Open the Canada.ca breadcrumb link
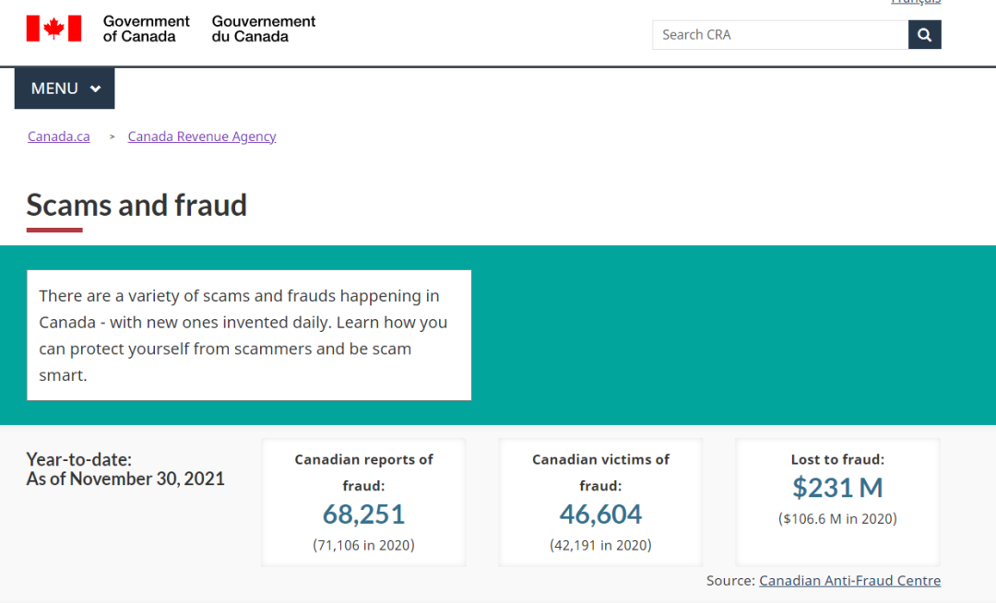This screenshot has height=603, width=996. click(59, 136)
